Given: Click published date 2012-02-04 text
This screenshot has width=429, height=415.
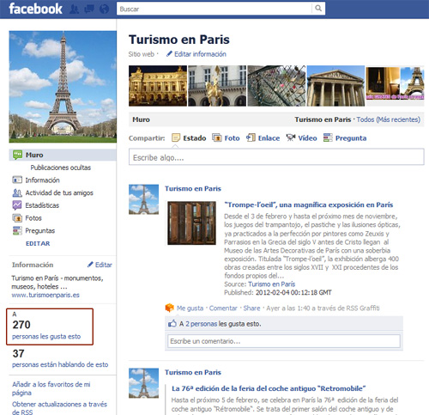Looking at the screenshot, I should [x=293, y=292].
